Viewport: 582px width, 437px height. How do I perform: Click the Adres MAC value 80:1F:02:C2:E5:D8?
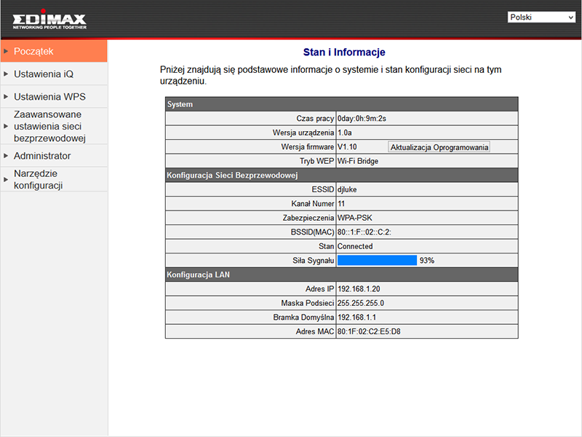(x=369, y=331)
